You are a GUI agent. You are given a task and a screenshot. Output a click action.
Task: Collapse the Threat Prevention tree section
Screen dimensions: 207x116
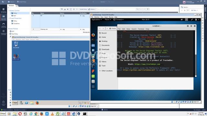point(9,18)
